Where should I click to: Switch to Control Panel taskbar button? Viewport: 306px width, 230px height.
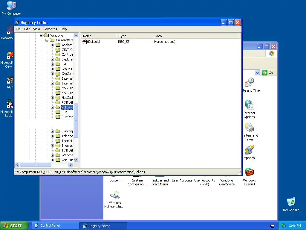tap(55, 226)
